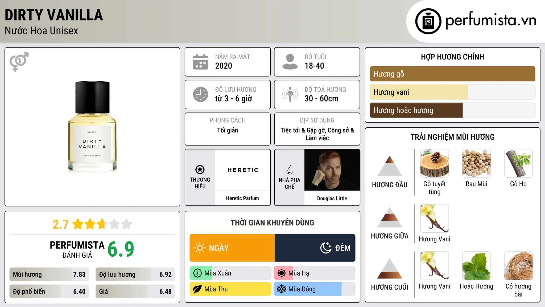
Task: Click the Hương vani accord bar
Action: point(452,92)
